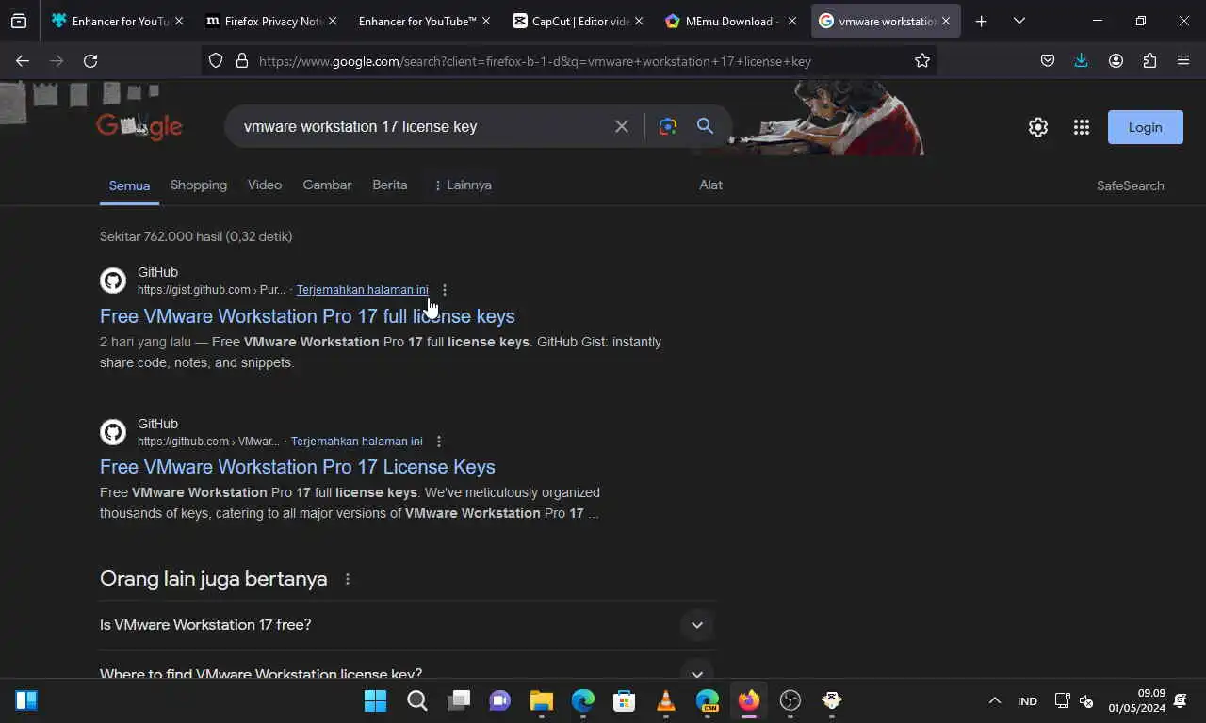Show site security padlock info
The width and height of the screenshot is (1206, 723).
[241, 60]
